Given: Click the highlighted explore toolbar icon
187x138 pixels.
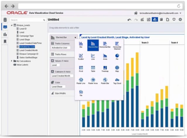Looking at the screenshot, I should (155, 19).
